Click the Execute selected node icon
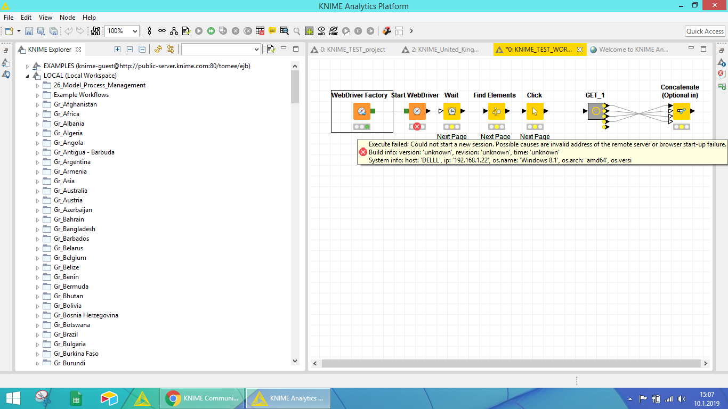 pyautogui.click(x=199, y=31)
